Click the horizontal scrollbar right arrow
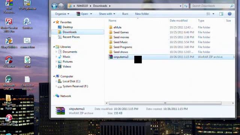 [x=233, y=103]
